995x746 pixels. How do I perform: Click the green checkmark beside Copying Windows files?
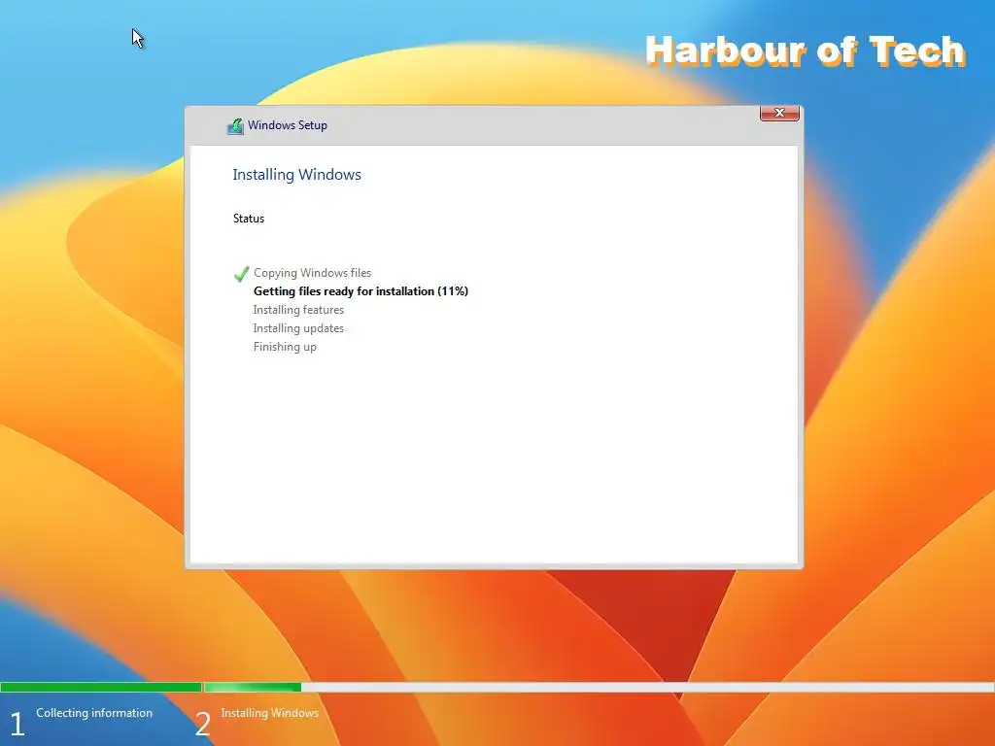[x=241, y=273]
